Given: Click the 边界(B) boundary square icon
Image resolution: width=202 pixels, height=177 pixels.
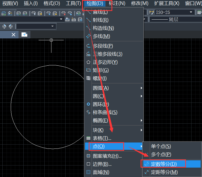Looking at the screenshot, I should tap(88, 164).
